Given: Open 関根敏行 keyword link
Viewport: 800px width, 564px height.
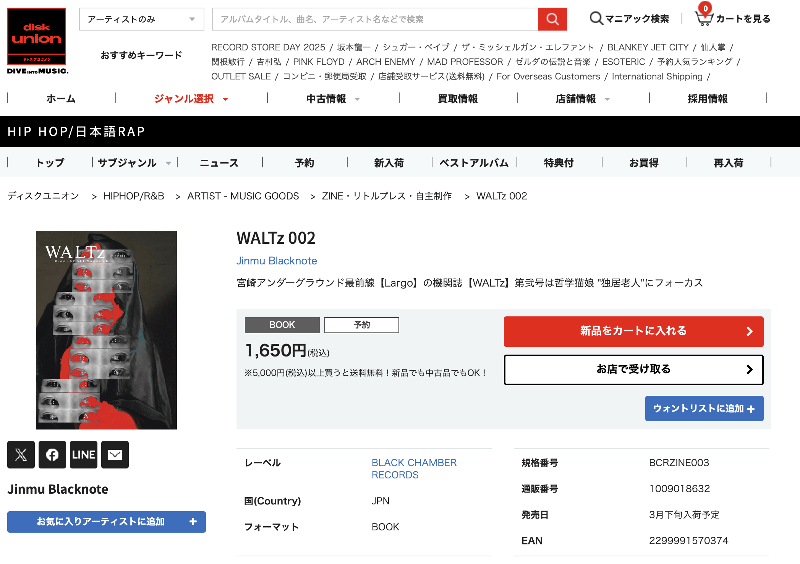Looking at the screenshot, I should point(228,62).
